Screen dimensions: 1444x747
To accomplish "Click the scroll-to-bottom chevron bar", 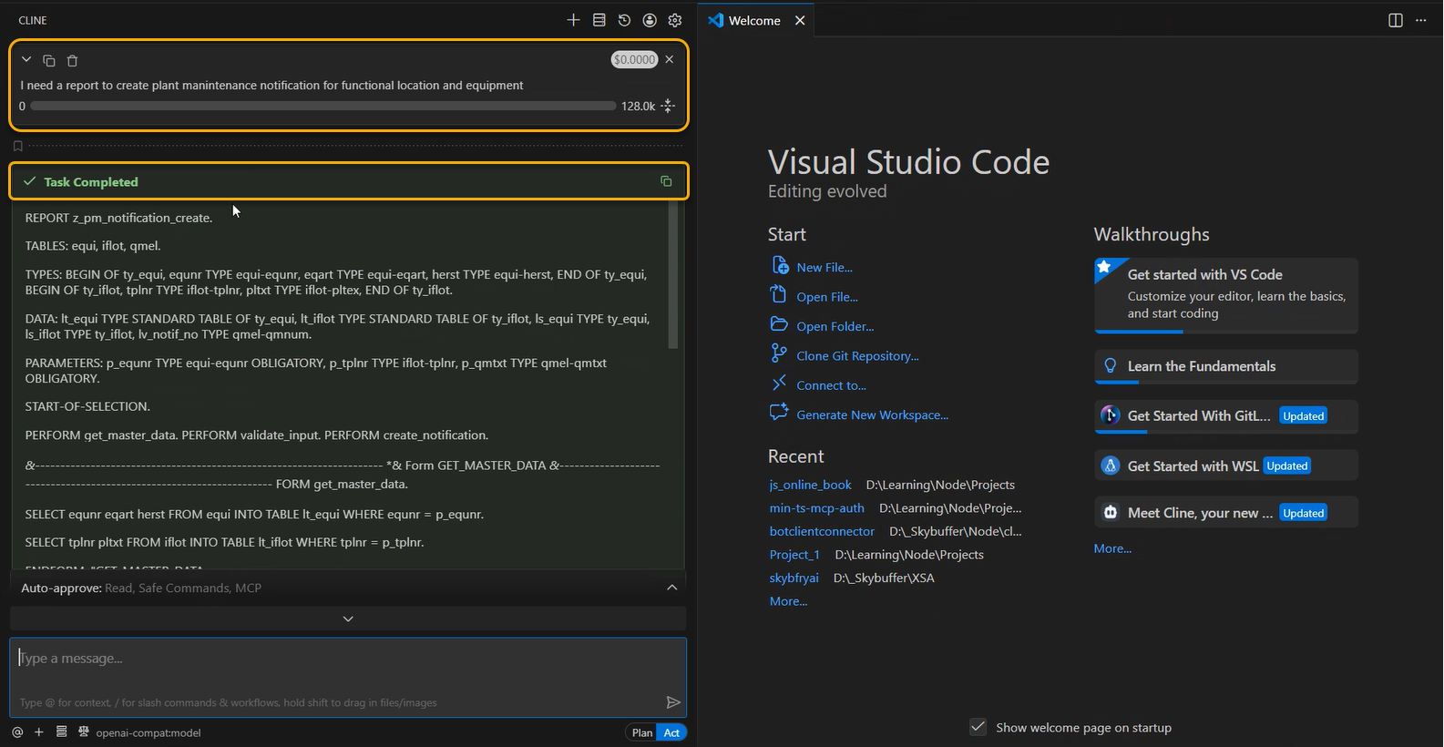I will tap(348, 619).
